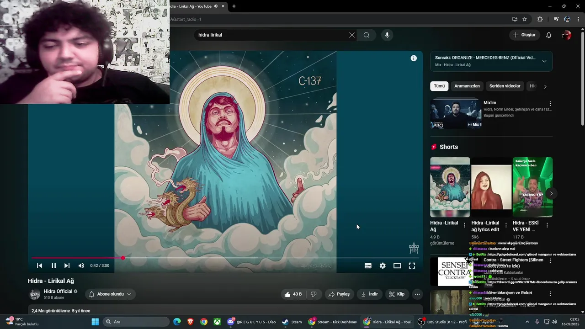The width and height of the screenshot is (585, 329).
Task: Open the Hidra Official channel name
Action: pyautogui.click(x=58, y=292)
